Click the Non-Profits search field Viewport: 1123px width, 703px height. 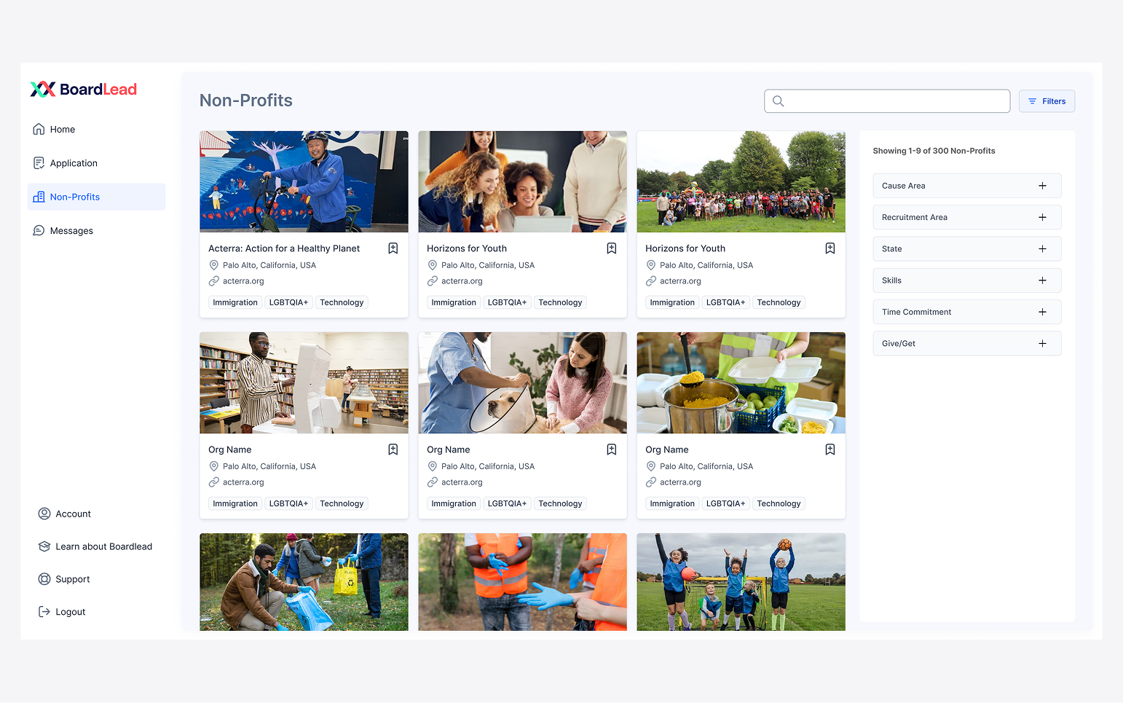point(896,101)
